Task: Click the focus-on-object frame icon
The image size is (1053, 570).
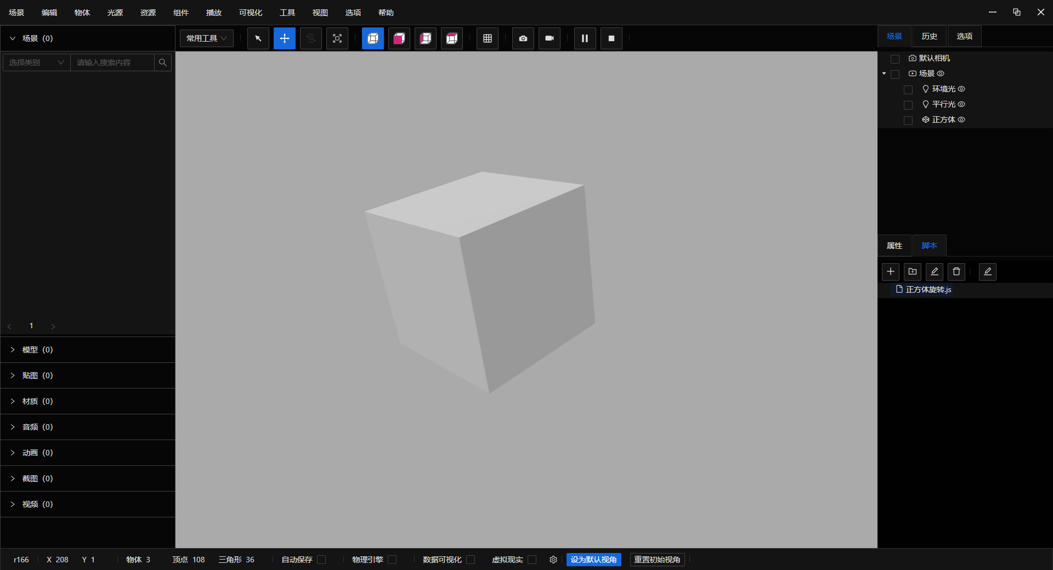Action: click(337, 38)
